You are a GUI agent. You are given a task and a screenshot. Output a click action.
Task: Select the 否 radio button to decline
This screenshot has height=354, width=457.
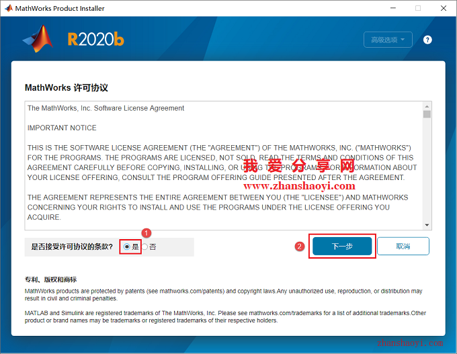[x=145, y=247]
